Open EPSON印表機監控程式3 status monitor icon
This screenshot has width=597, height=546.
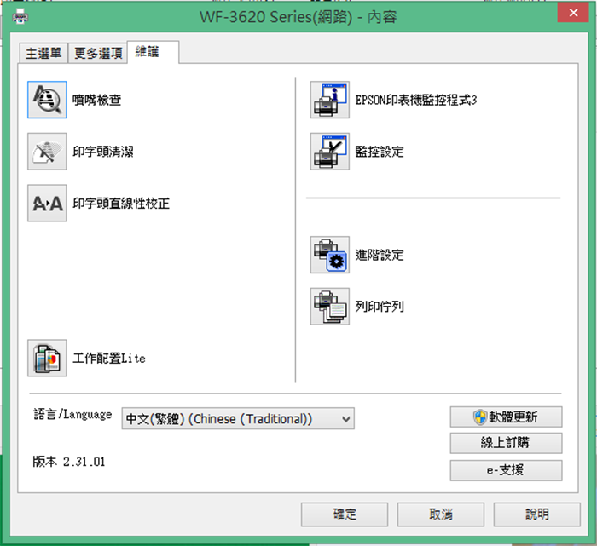[330, 100]
